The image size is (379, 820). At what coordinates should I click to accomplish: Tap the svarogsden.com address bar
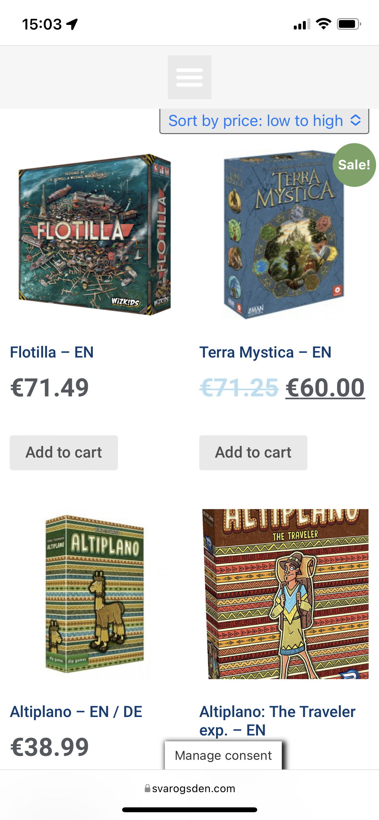[x=189, y=788]
